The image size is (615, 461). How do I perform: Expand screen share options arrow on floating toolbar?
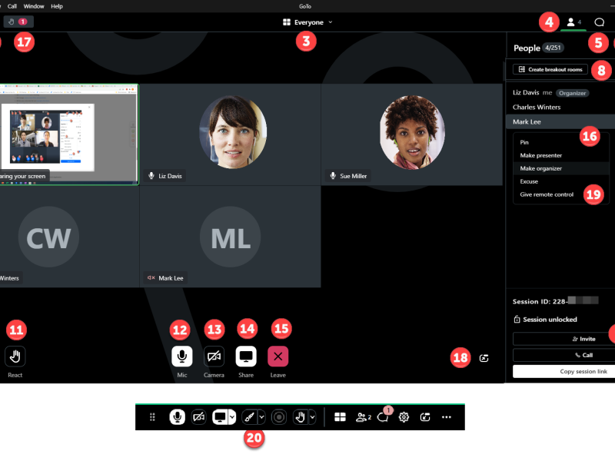232,417
